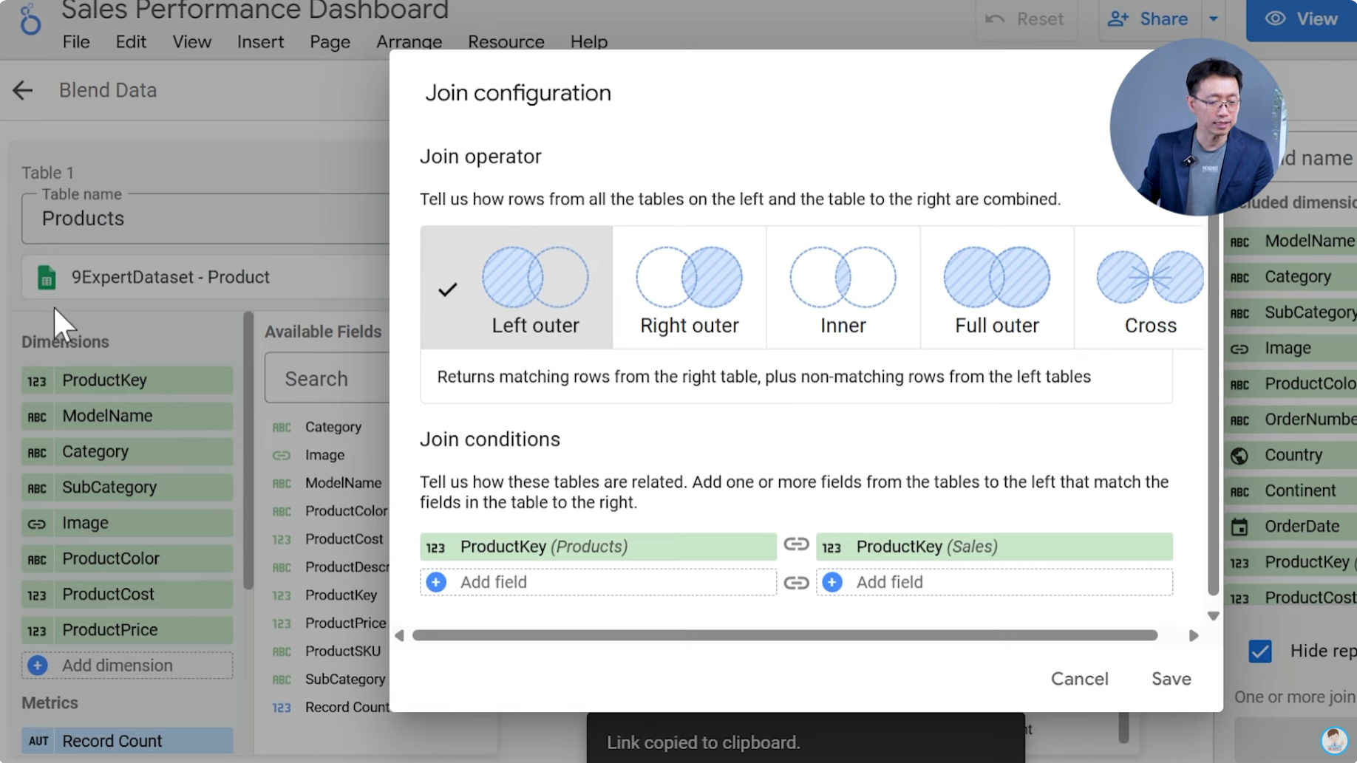The height and width of the screenshot is (763, 1357).
Task: Open the Resource menu
Action: [x=506, y=42]
